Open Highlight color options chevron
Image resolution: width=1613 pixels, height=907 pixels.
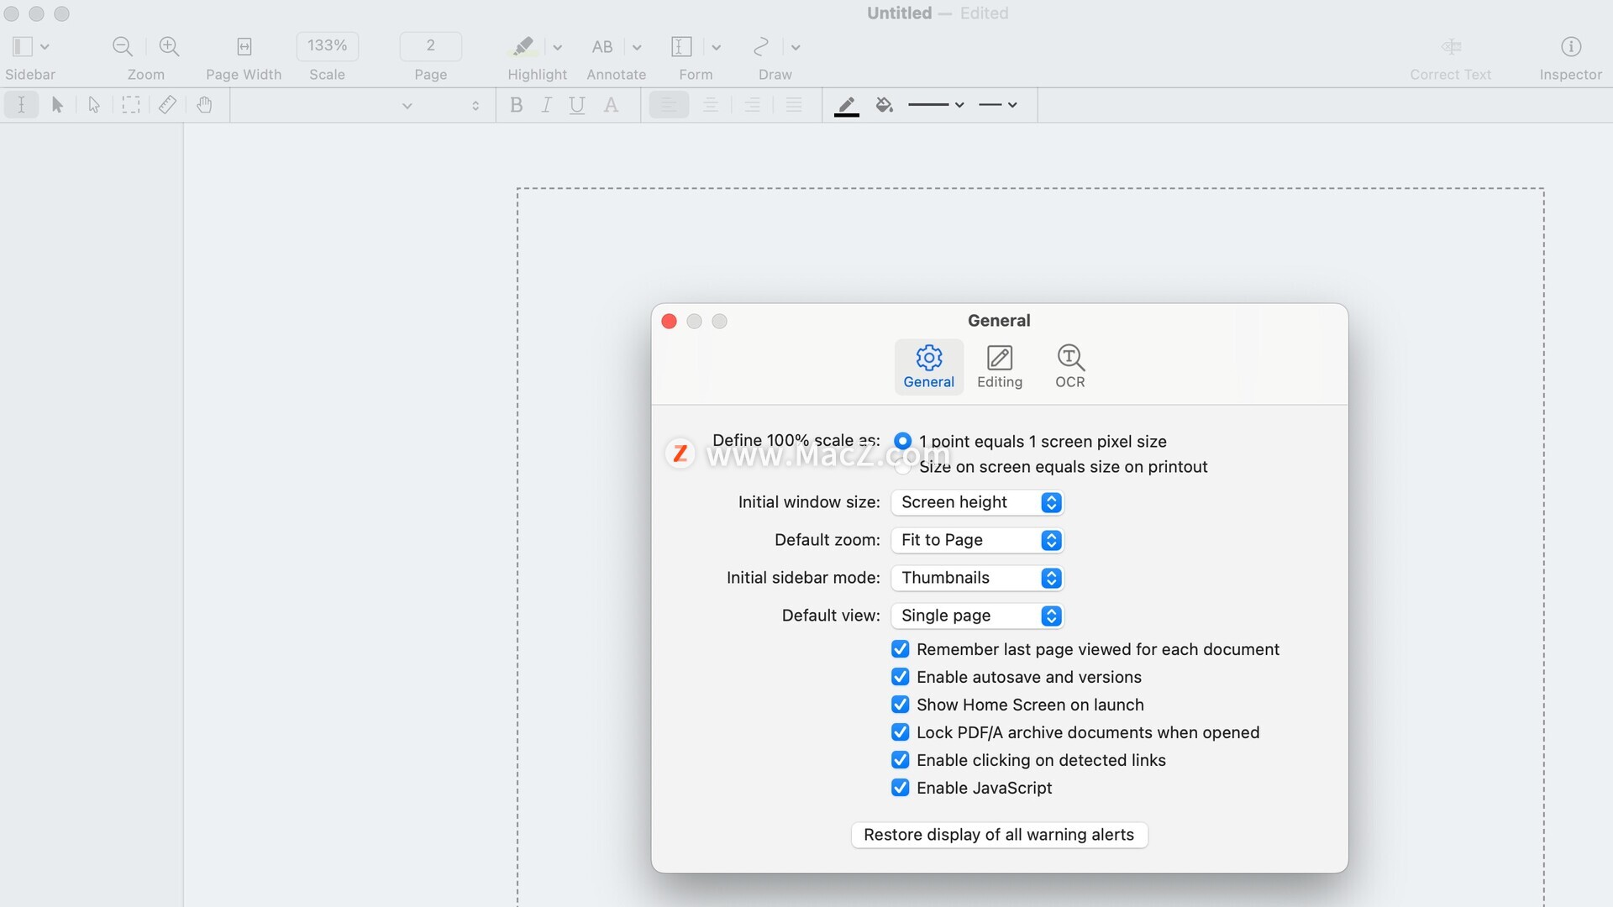click(557, 47)
